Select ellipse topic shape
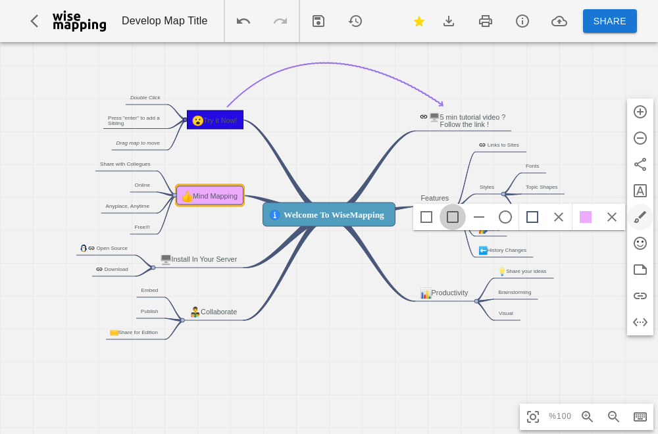Screen dimensions: 658x434 (x=505, y=217)
